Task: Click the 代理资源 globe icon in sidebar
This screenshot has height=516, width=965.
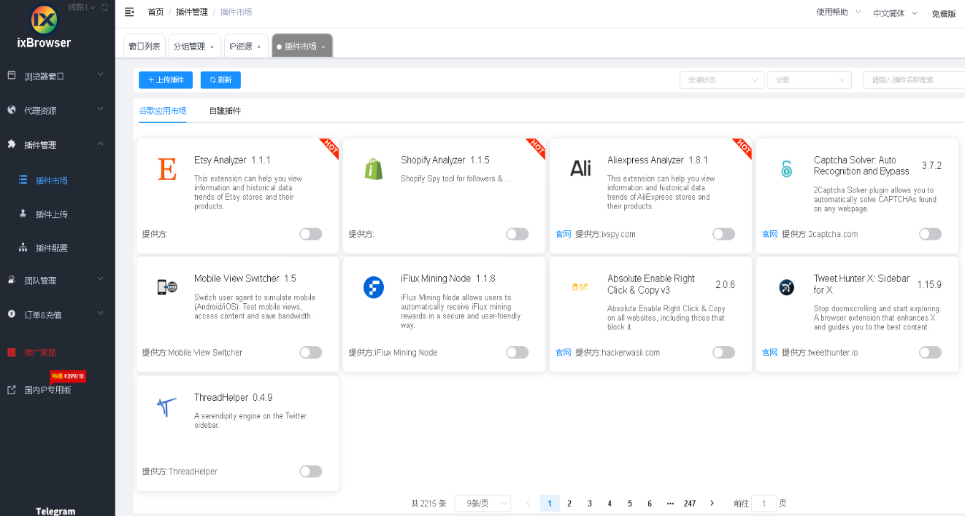Action: (12, 110)
